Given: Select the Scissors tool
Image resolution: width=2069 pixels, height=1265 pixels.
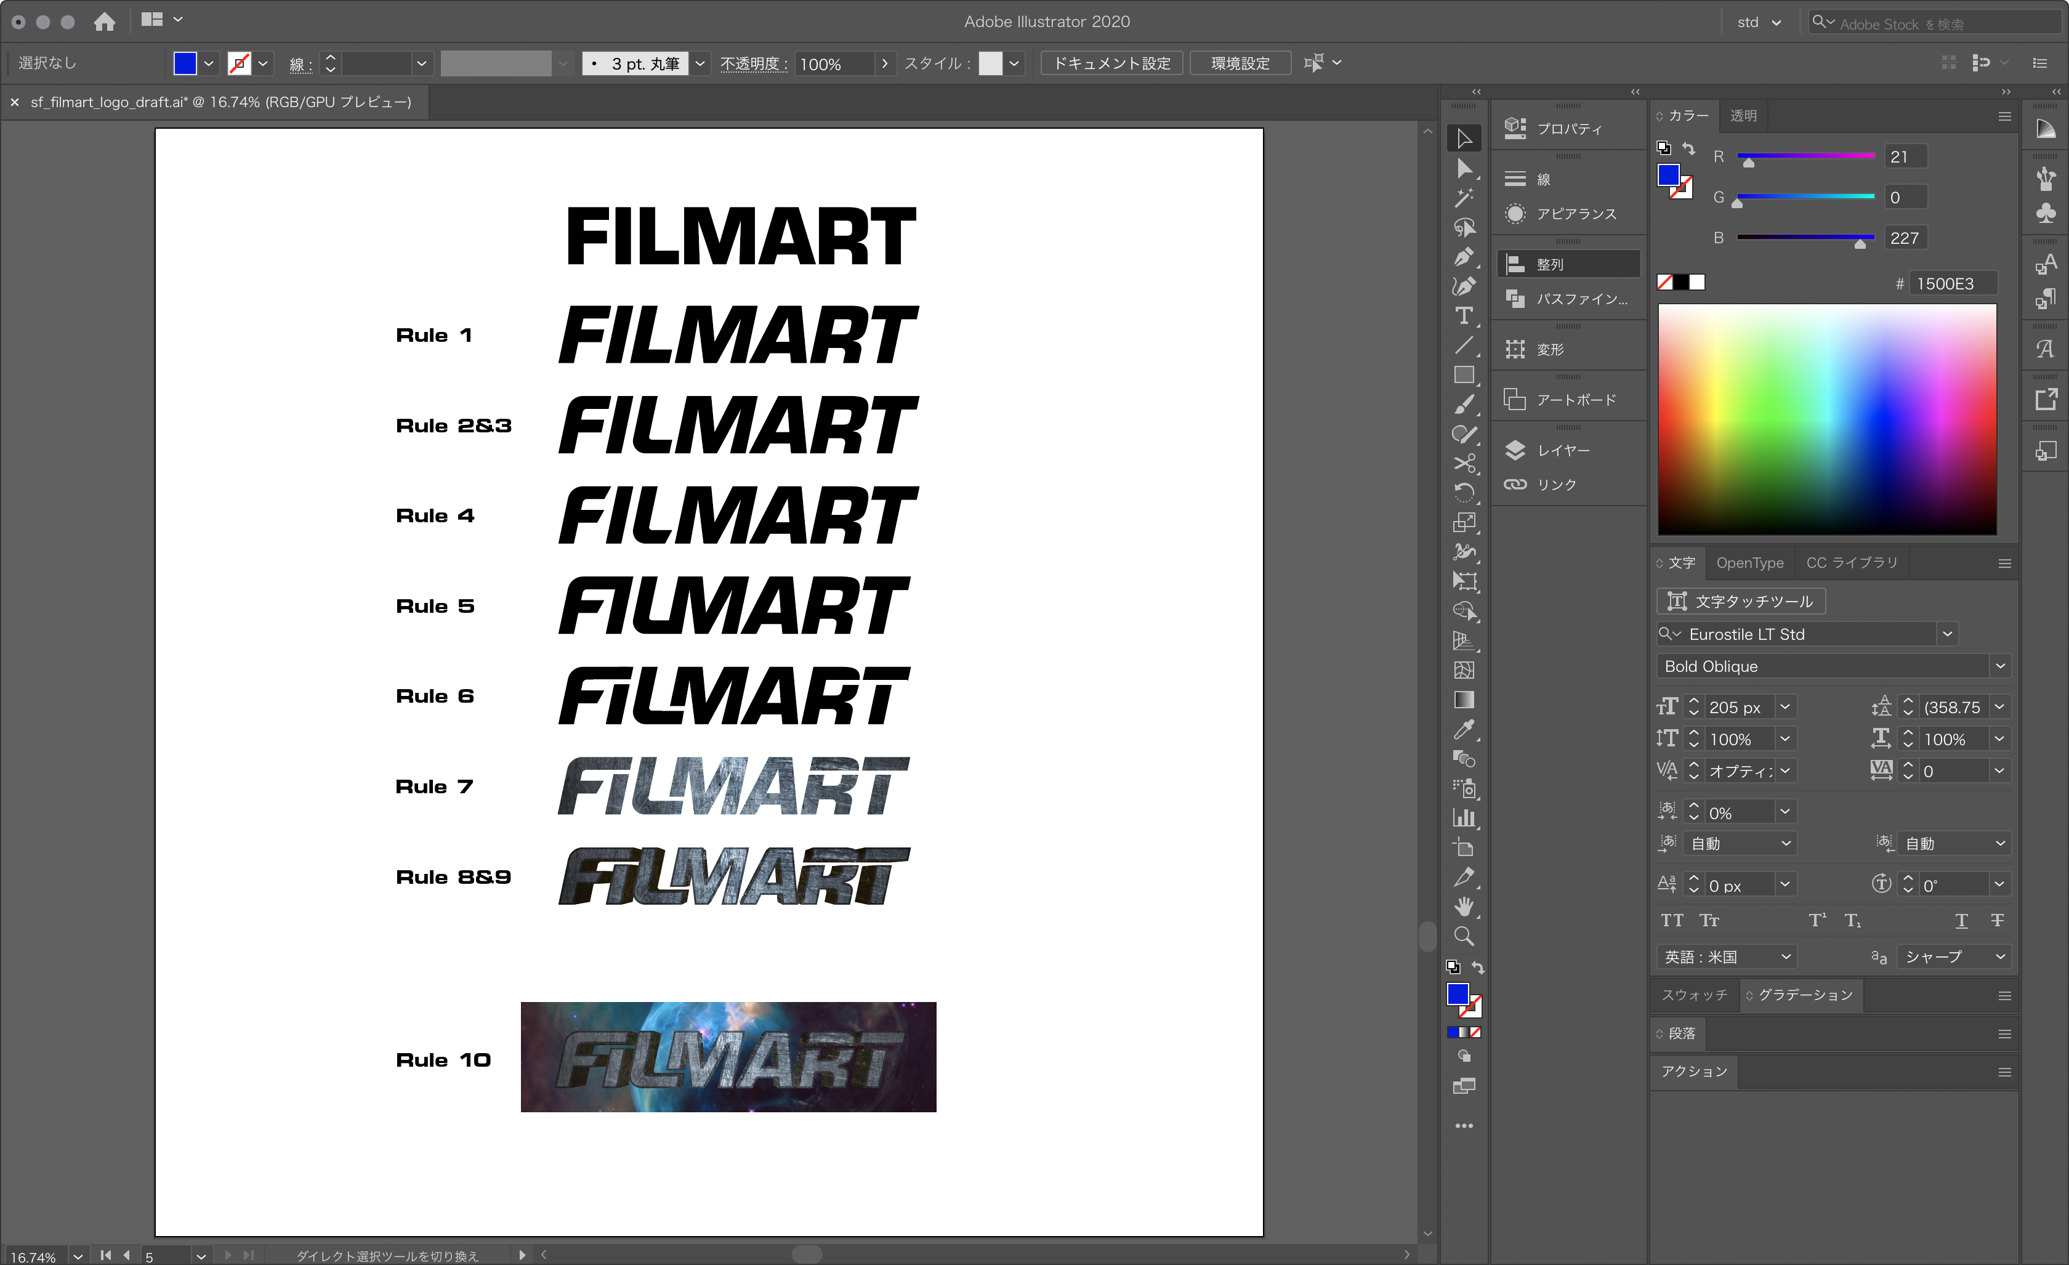Looking at the screenshot, I should (x=1464, y=463).
